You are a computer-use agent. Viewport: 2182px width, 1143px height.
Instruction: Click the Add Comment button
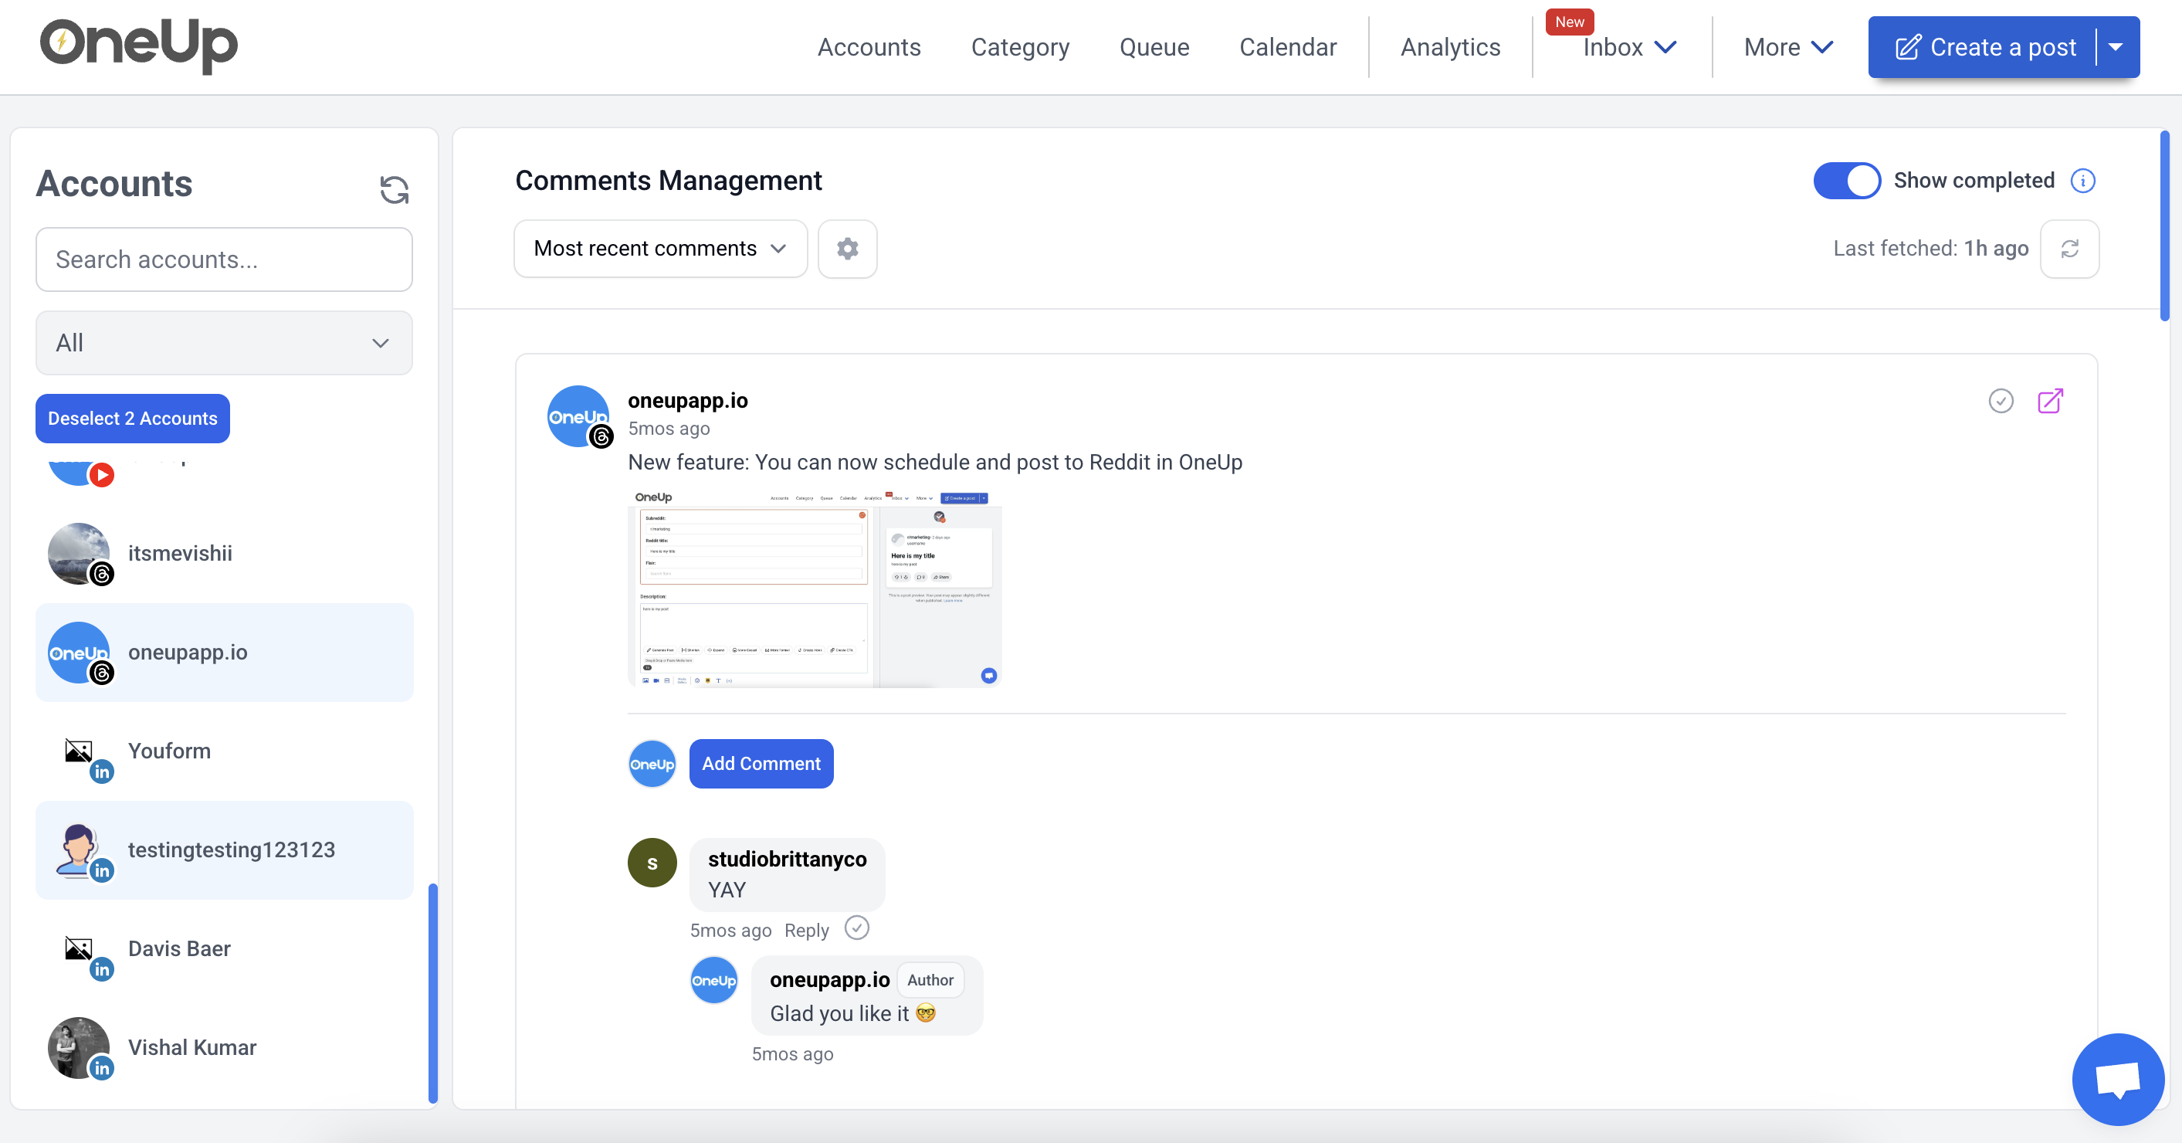[761, 763]
